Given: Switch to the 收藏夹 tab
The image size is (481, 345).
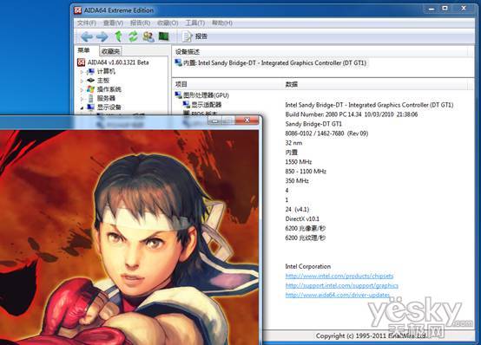Looking at the screenshot, I should click(x=110, y=51).
